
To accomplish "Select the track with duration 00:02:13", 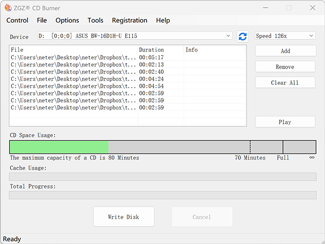I will [128, 64].
